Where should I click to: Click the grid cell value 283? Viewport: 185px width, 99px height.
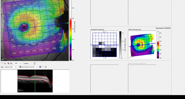52,28
